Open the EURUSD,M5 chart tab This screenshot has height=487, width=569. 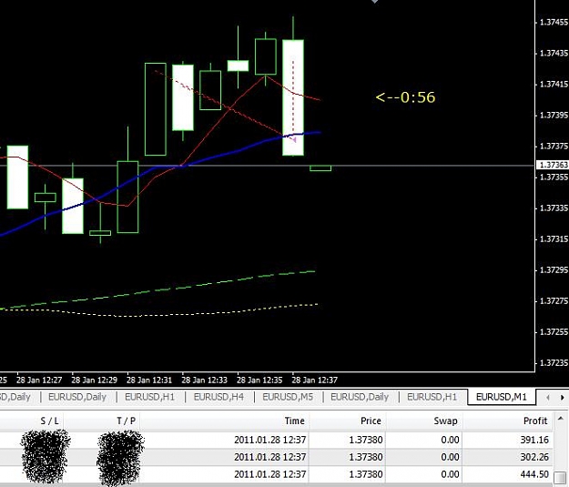point(288,397)
